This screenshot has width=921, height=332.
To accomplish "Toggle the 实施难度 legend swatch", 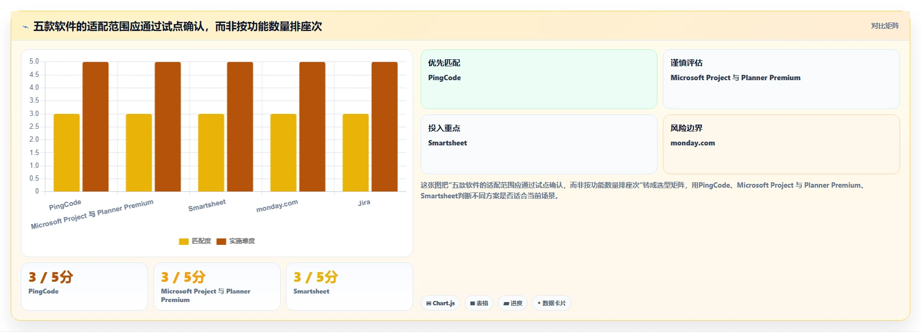I will coord(221,242).
